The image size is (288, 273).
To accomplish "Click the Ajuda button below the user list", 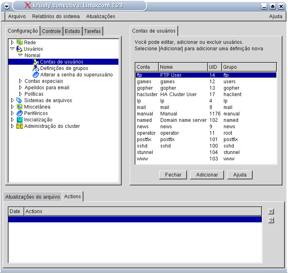I will 240,175.
